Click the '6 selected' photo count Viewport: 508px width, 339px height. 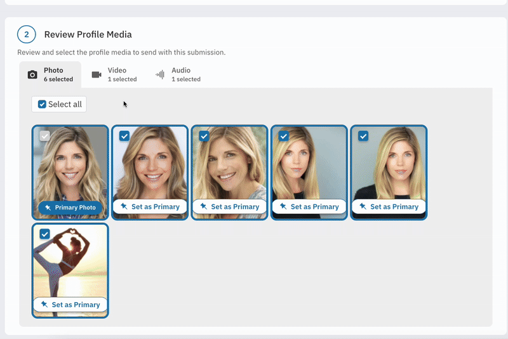pyautogui.click(x=58, y=79)
